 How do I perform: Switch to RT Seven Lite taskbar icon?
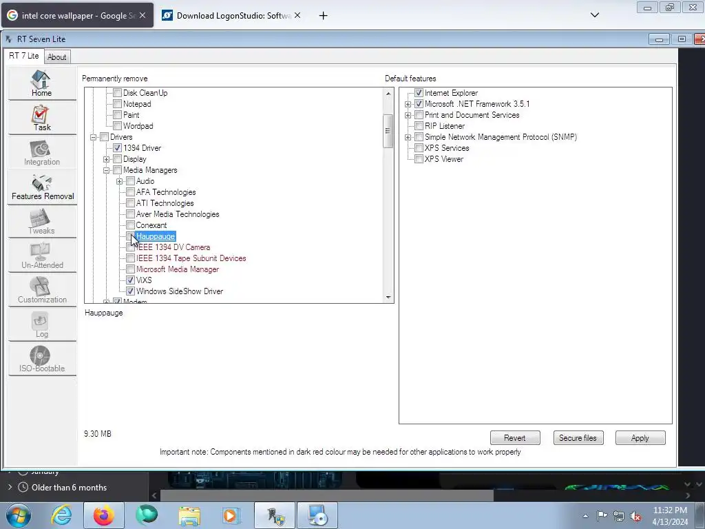275,515
